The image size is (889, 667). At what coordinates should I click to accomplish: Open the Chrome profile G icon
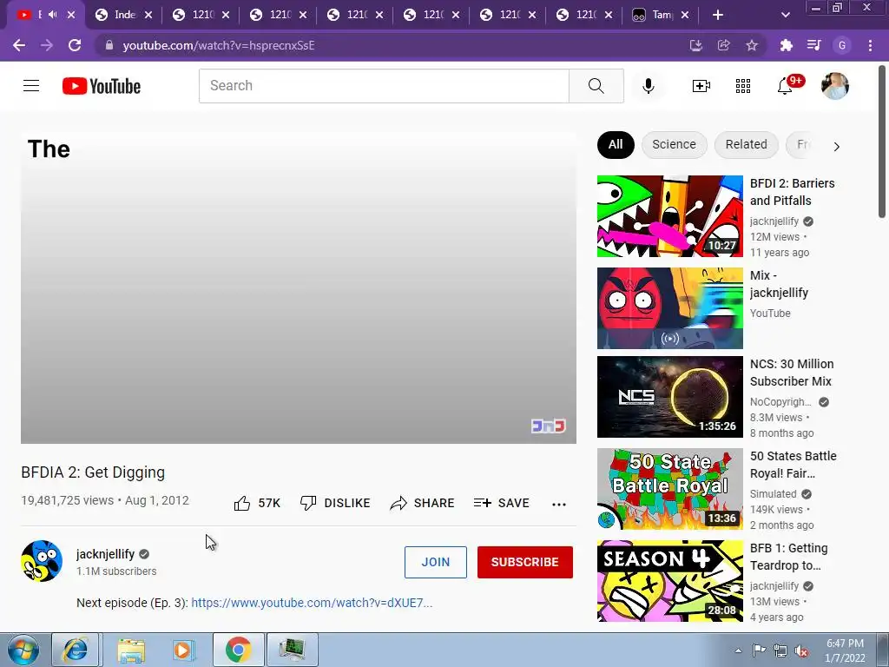(x=842, y=45)
